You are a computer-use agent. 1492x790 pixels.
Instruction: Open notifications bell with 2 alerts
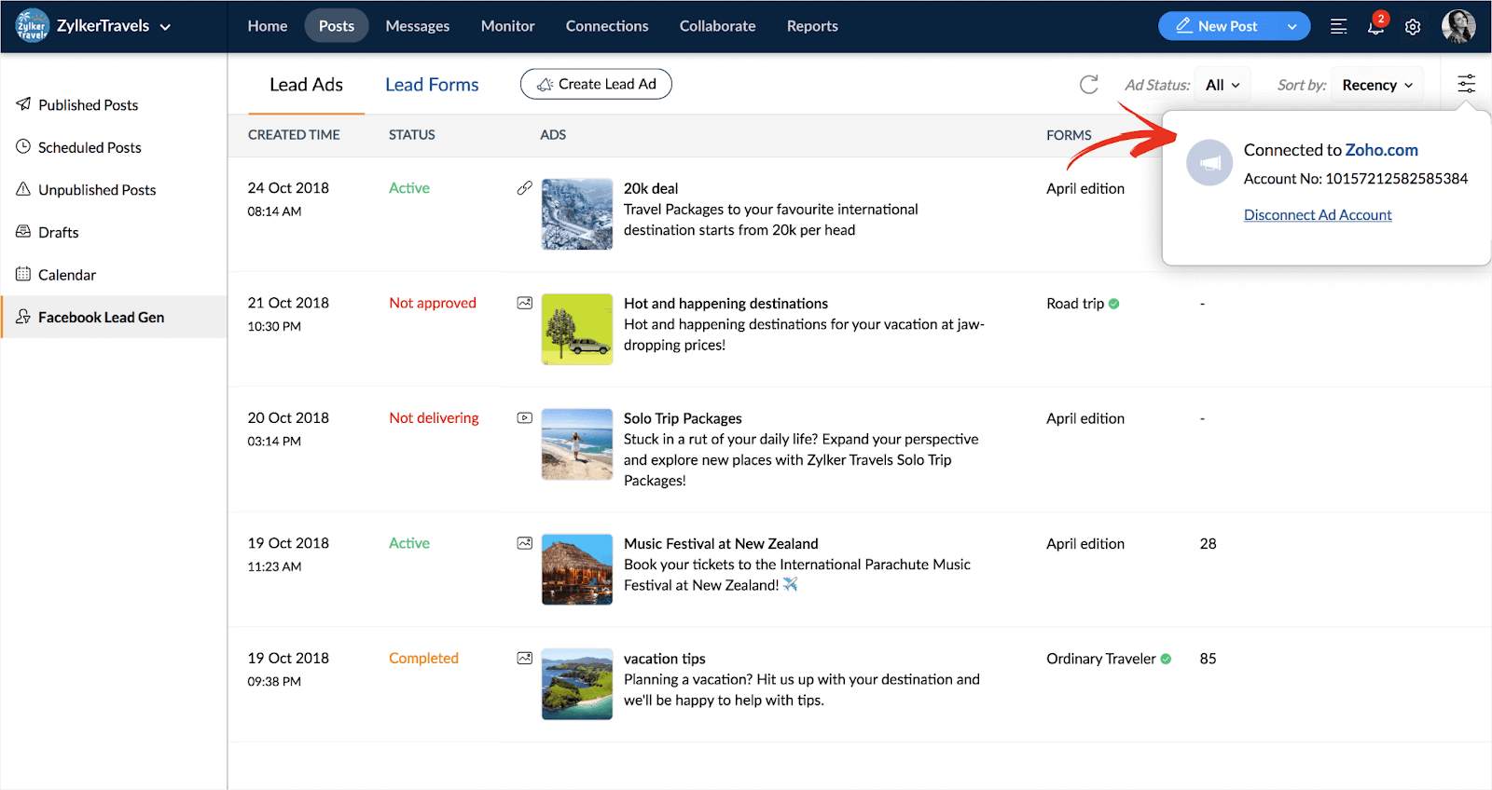click(1376, 25)
